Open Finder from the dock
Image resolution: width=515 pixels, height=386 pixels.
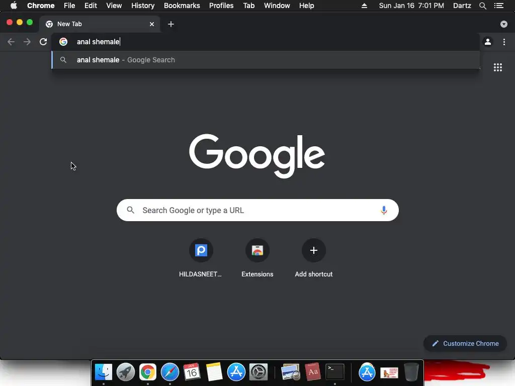[x=104, y=372]
